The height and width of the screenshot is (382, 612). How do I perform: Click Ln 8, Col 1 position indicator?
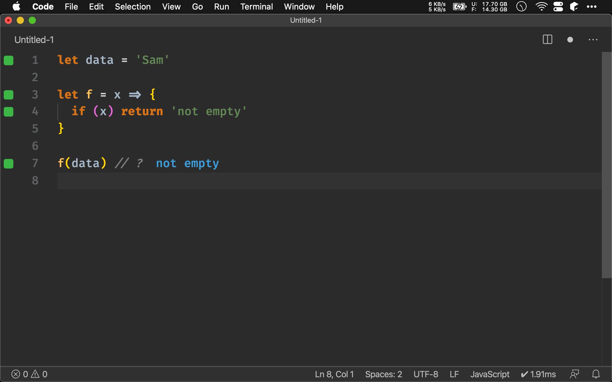click(334, 374)
